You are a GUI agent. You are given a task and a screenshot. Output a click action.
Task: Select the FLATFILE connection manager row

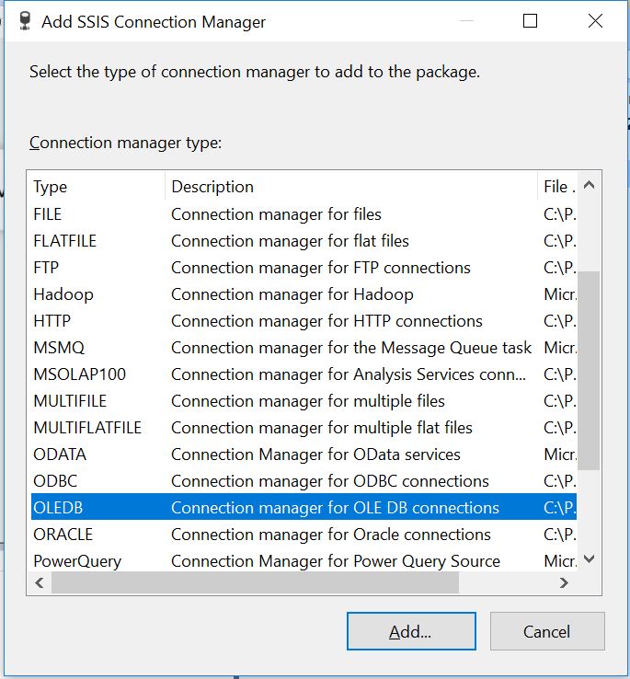pos(304,241)
